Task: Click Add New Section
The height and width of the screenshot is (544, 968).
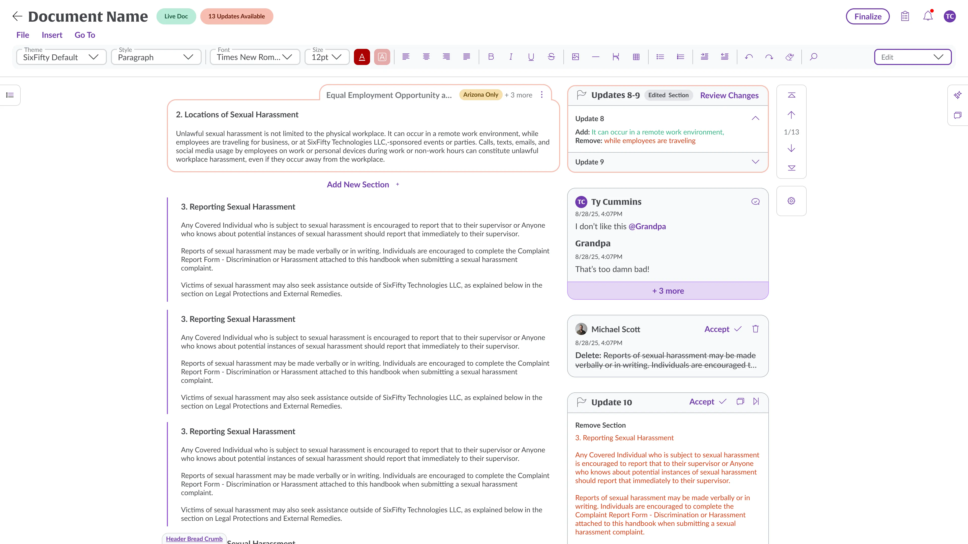Action: (363, 184)
